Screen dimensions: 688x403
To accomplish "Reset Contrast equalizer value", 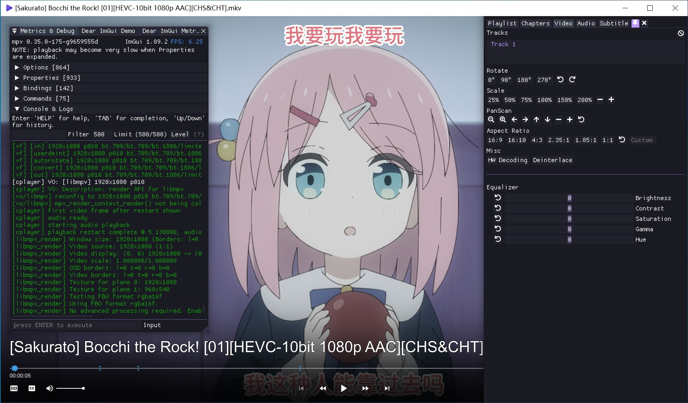I will 498,208.
